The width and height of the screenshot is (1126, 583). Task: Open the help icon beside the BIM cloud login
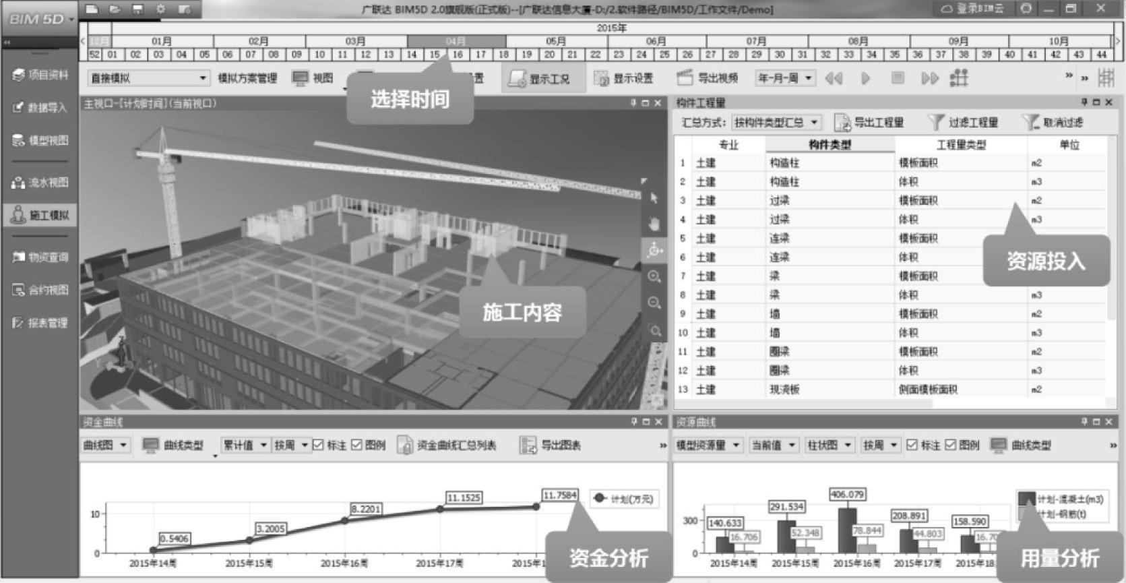[x=1026, y=9]
